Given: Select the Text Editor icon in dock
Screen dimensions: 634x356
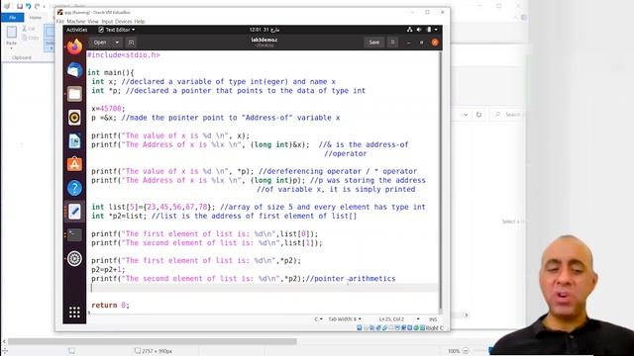Looking at the screenshot, I should click(x=74, y=212).
